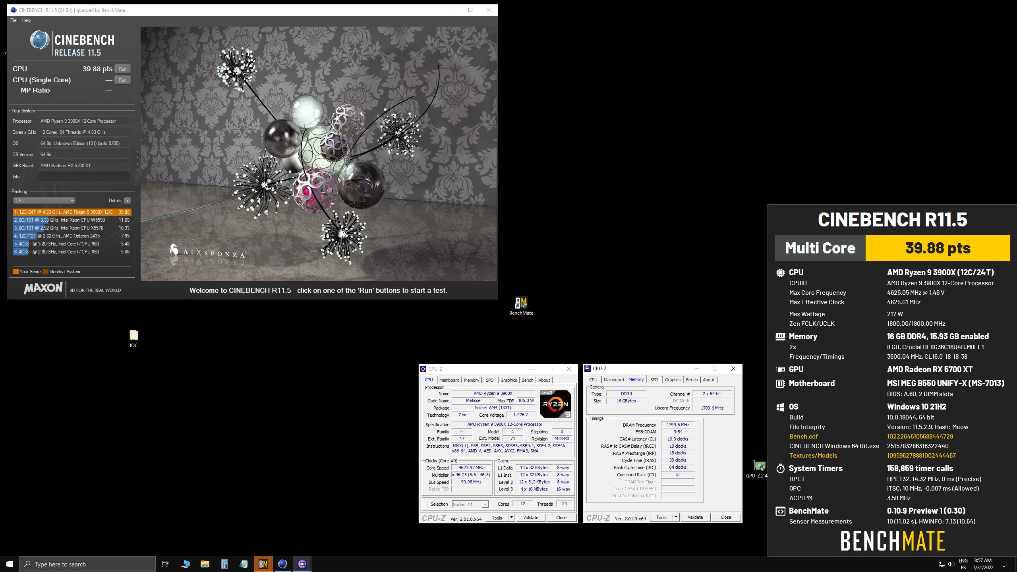Click Close in left CPU-Z window
The image size is (1017, 572).
coord(561,518)
